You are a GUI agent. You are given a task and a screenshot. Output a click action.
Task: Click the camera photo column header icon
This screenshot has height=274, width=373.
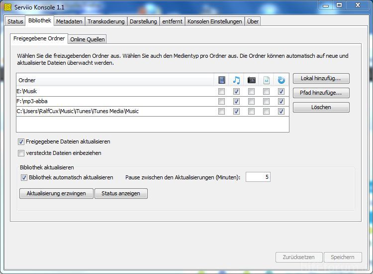(252, 80)
